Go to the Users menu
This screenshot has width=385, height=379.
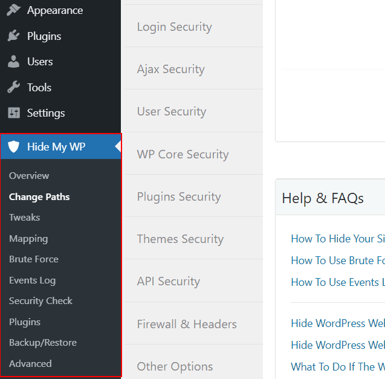click(40, 62)
